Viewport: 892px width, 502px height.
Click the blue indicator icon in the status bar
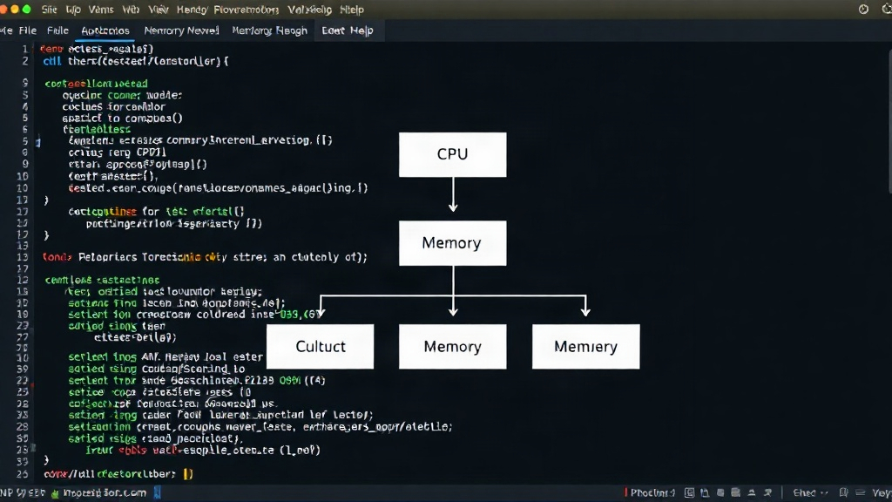(158, 493)
